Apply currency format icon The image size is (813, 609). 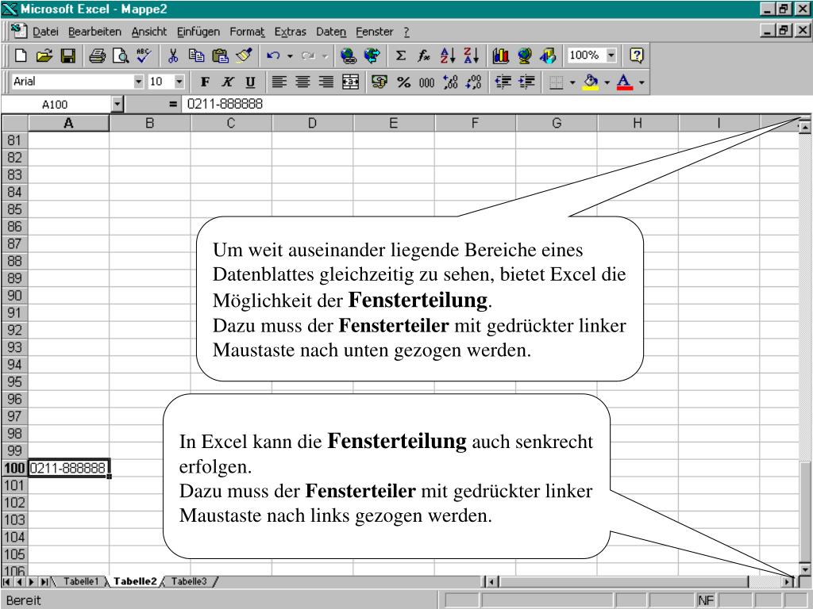380,82
